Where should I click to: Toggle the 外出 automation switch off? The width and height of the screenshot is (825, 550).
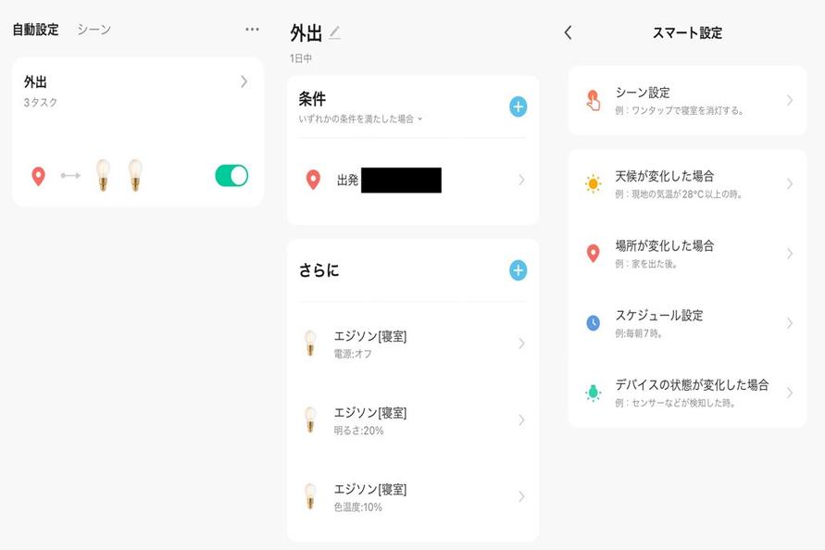(x=231, y=176)
